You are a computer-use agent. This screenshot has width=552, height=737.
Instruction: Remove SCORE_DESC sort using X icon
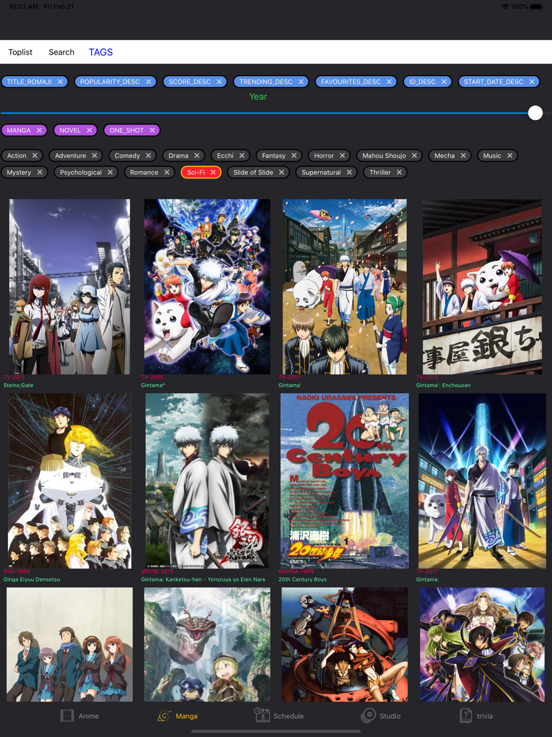(x=219, y=82)
